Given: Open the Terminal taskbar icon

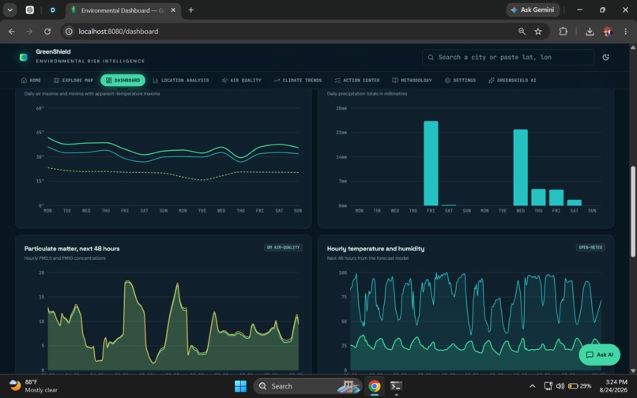Looking at the screenshot, I should point(396,386).
